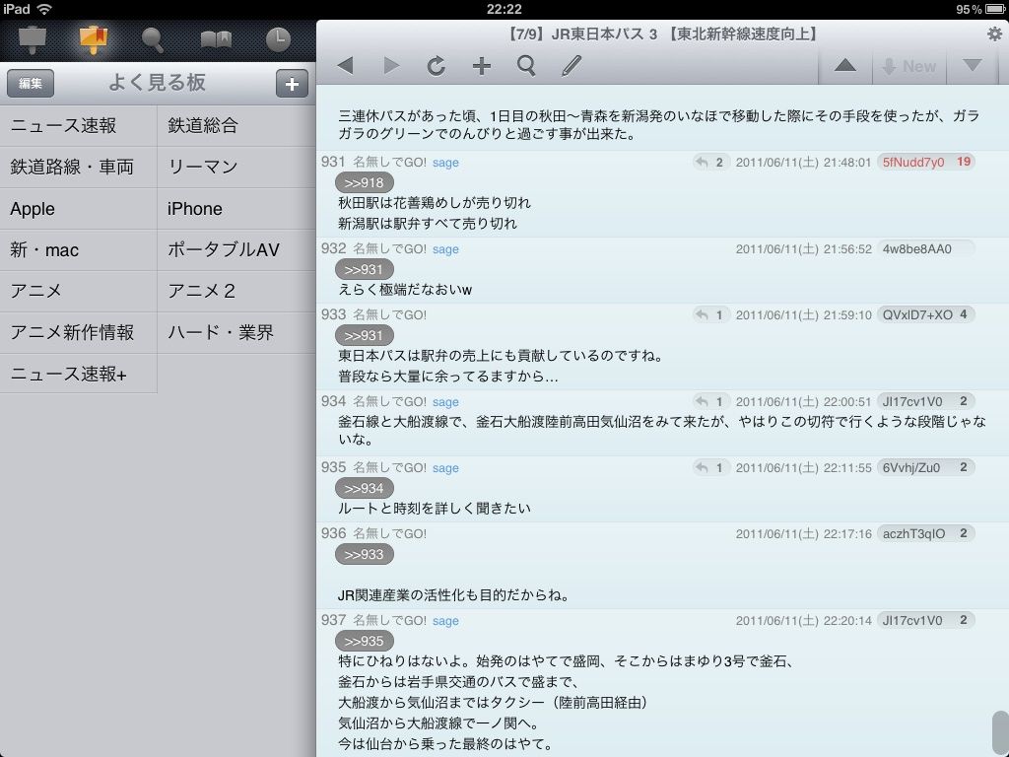Image resolution: width=1009 pixels, height=757 pixels.
Task: Select the favorite boards mailbox tab
Action: [x=94, y=39]
